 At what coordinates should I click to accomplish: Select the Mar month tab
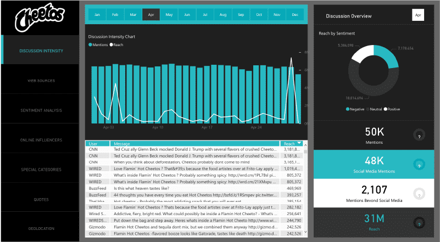133,15
